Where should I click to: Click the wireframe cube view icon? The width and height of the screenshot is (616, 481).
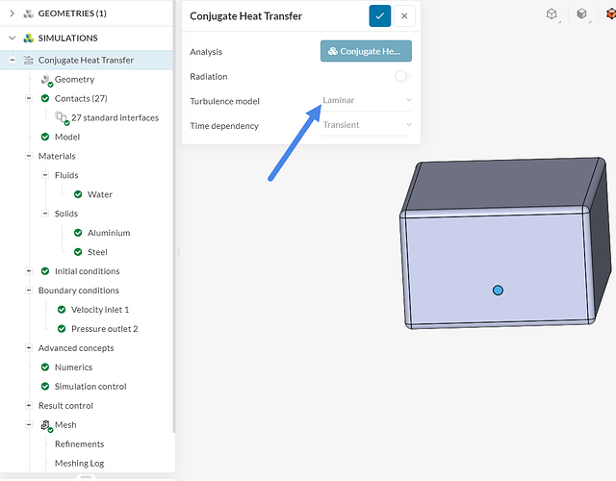point(552,14)
